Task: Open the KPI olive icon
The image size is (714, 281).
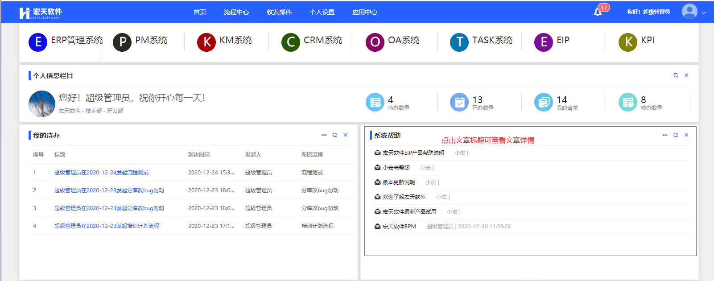Action: point(628,42)
